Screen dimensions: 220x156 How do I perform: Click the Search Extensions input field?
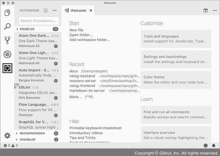(x=39, y=21)
